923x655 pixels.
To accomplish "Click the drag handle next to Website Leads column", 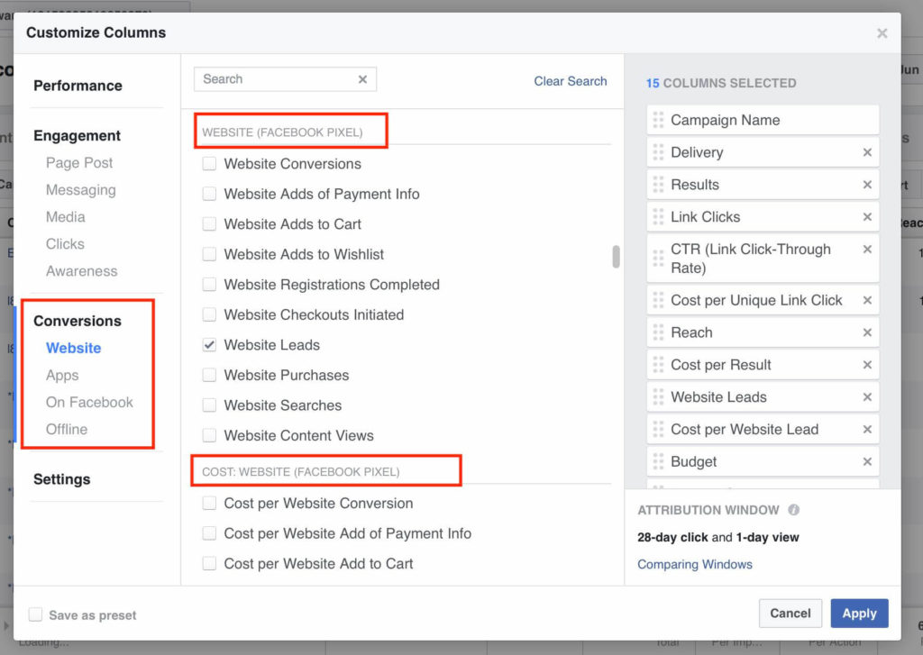I will point(658,397).
